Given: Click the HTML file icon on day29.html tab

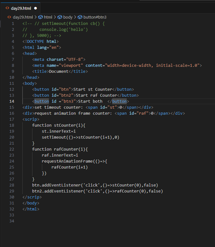Looking at the screenshot, I should click(7, 8).
